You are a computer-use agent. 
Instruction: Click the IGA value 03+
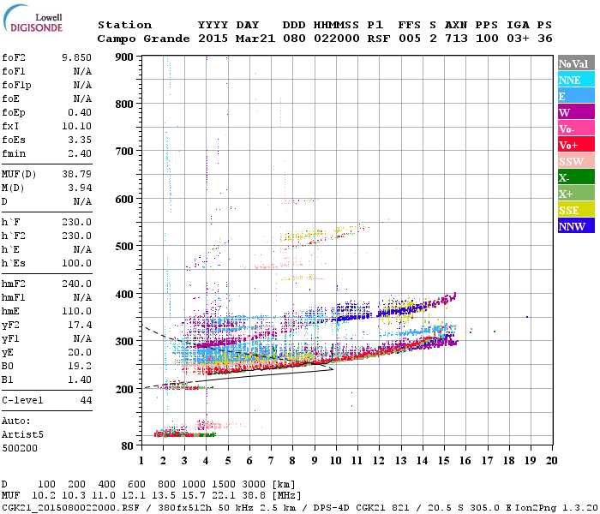click(518, 39)
